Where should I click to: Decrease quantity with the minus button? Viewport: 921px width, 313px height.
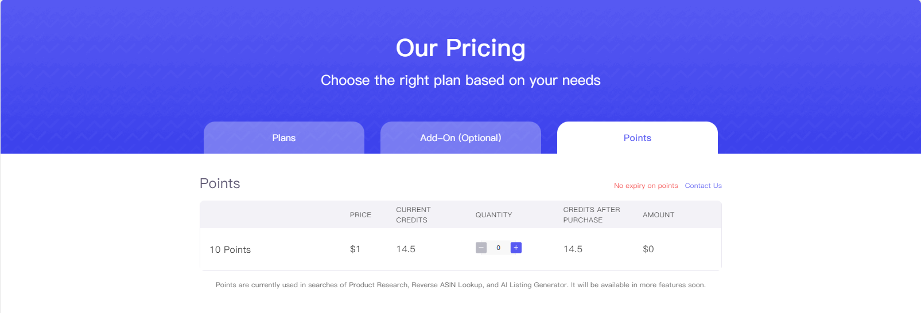pyautogui.click(x=481, y=248)
